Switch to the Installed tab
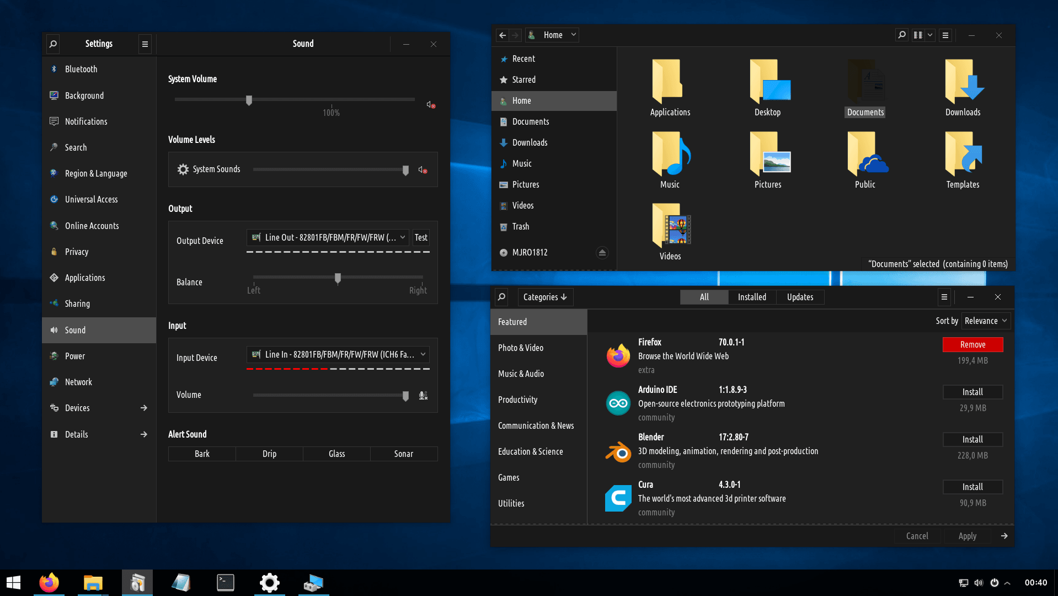Screen dimensions: 1058x596 pyautogui.click(x=751, y=297)
